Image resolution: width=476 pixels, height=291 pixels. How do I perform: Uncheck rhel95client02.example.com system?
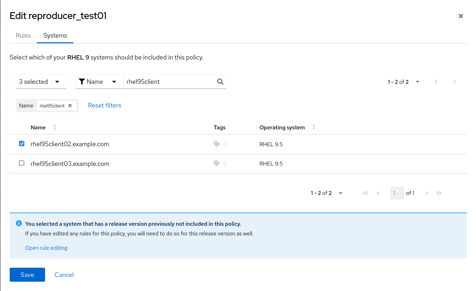pyautogui.click(x=21, y=144)
